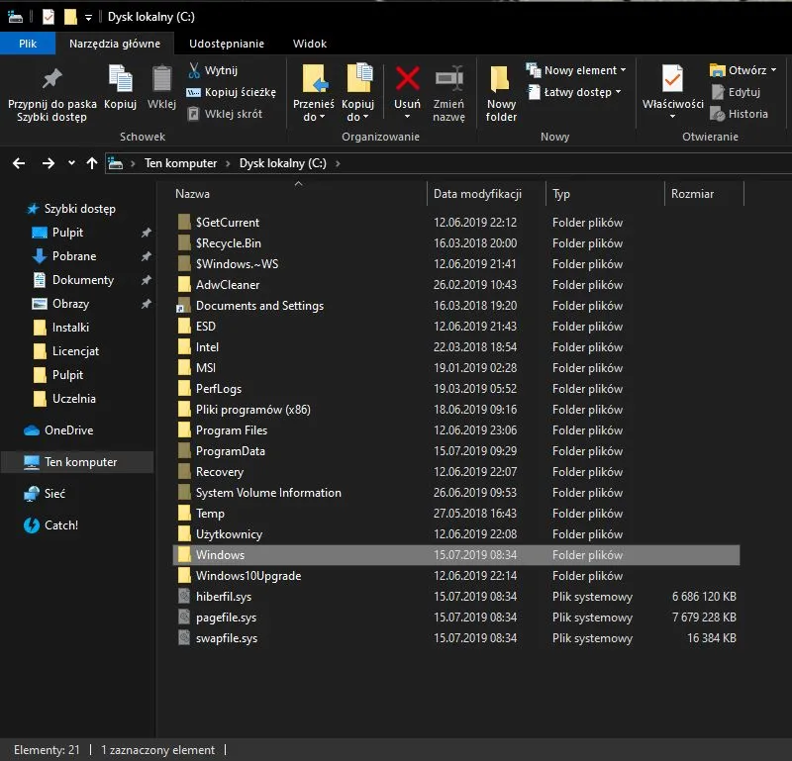Switch to the Widok ribbon tab
The height and width of the screenshot is (761, 792).
pyautogui.click(x=310, y=44)
